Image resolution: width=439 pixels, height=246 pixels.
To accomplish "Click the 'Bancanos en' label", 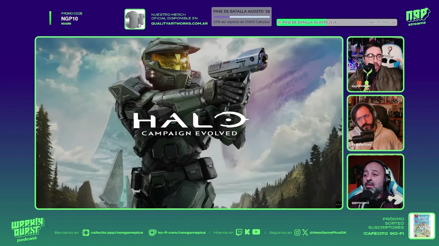I will click(67, 233).
